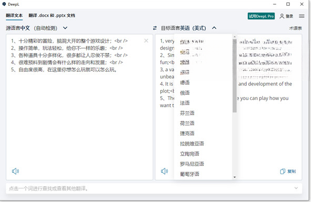
Task: Pick 葡萄牙语 as target language
Action: (190, 174)
